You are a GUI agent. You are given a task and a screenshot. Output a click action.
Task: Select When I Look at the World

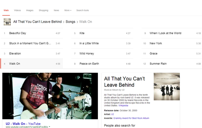(172, 33)
